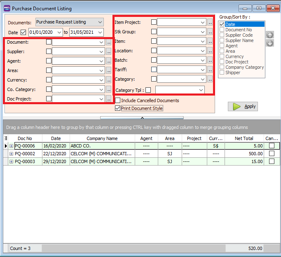
Task: Open the Area lookup ellipsis button
Action: point(108,70)
